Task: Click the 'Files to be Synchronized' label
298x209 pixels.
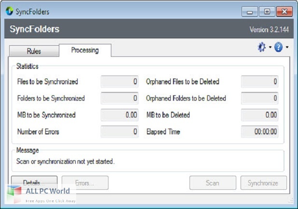Action: point(48,82)
